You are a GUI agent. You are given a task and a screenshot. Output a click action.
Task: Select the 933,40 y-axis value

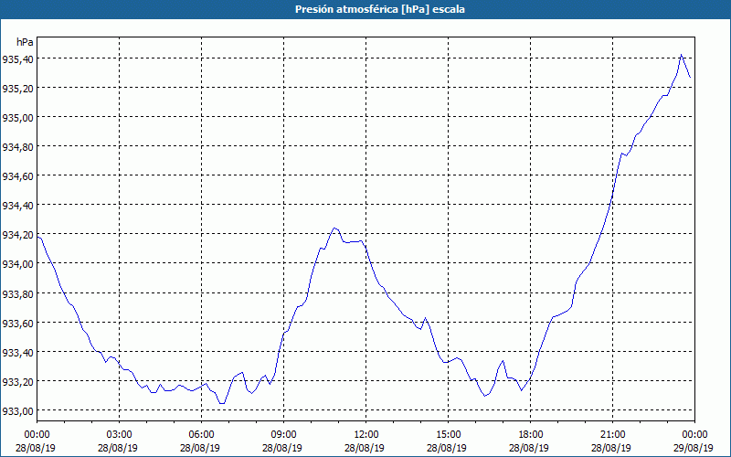[x=17, y=353]
